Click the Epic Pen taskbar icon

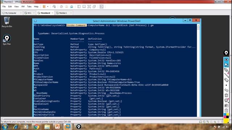pyautogui.click(x=79, y=127)
